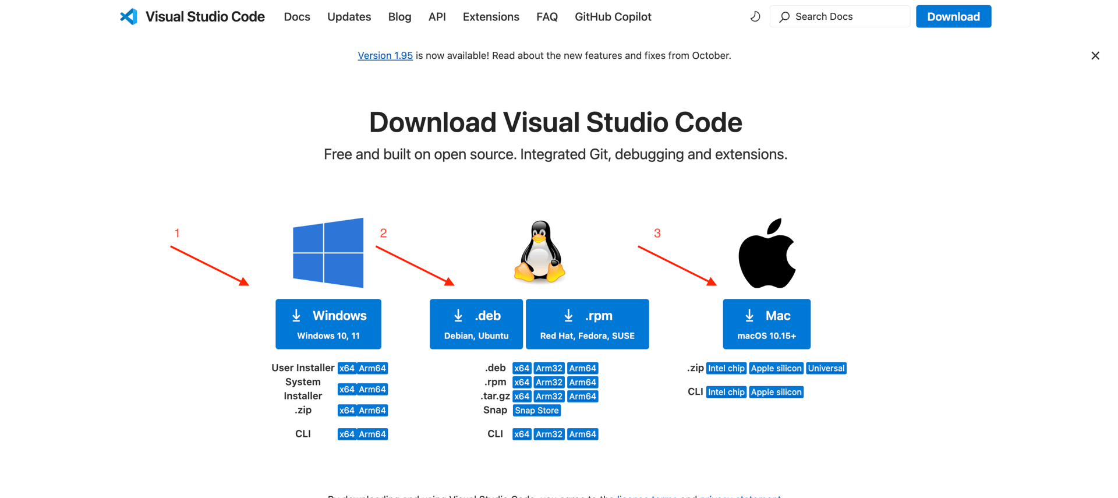Open the GitHub Copilot page
The height and width of the screenshot is (498, 1118).
click(x=613, y=17)
